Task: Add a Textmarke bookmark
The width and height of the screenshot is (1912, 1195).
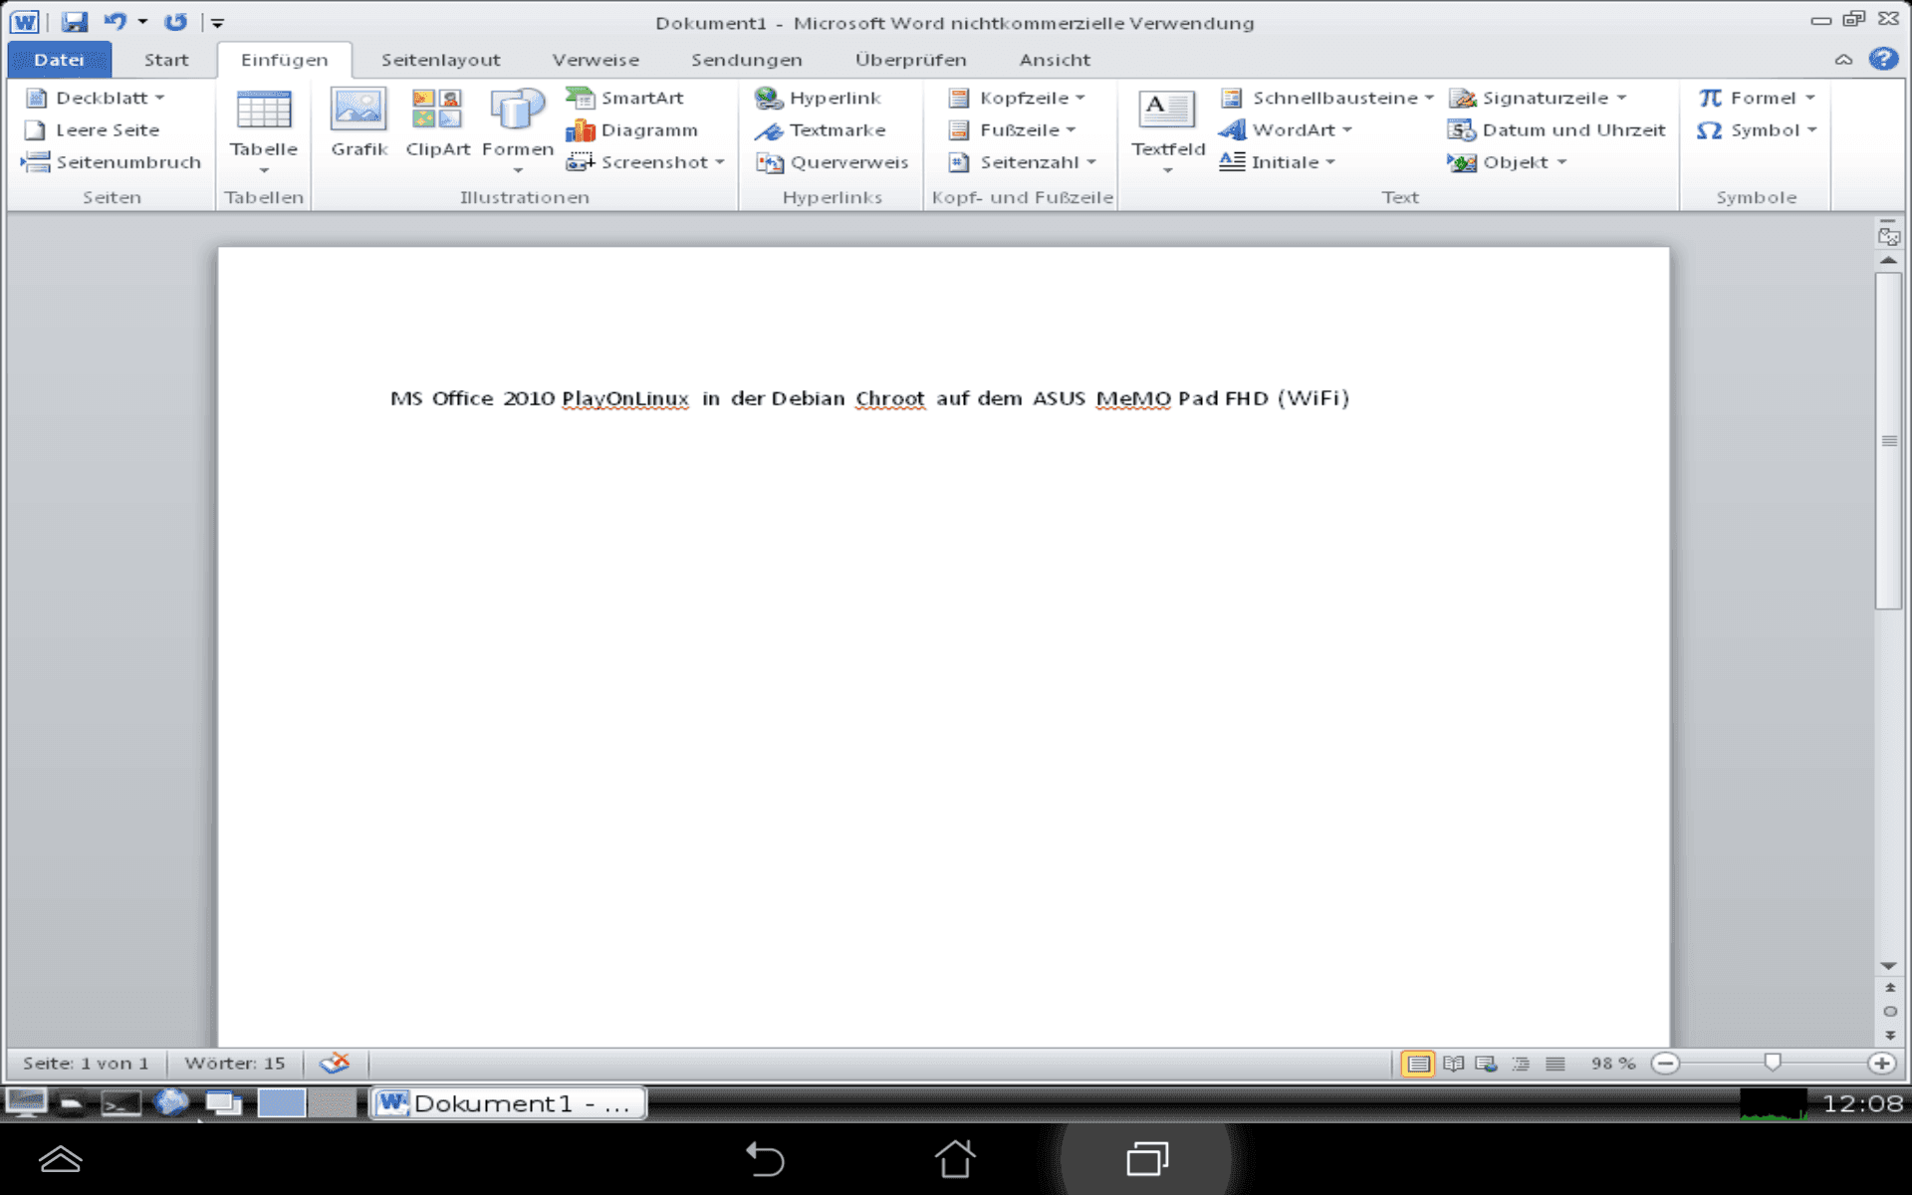Action: coord(820,129)
